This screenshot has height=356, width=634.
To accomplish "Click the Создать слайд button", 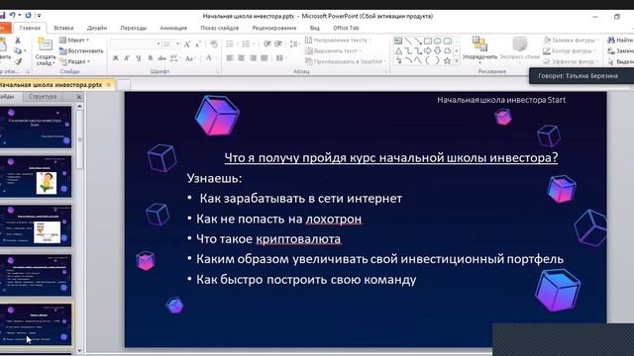I will [x=46, y=51].
